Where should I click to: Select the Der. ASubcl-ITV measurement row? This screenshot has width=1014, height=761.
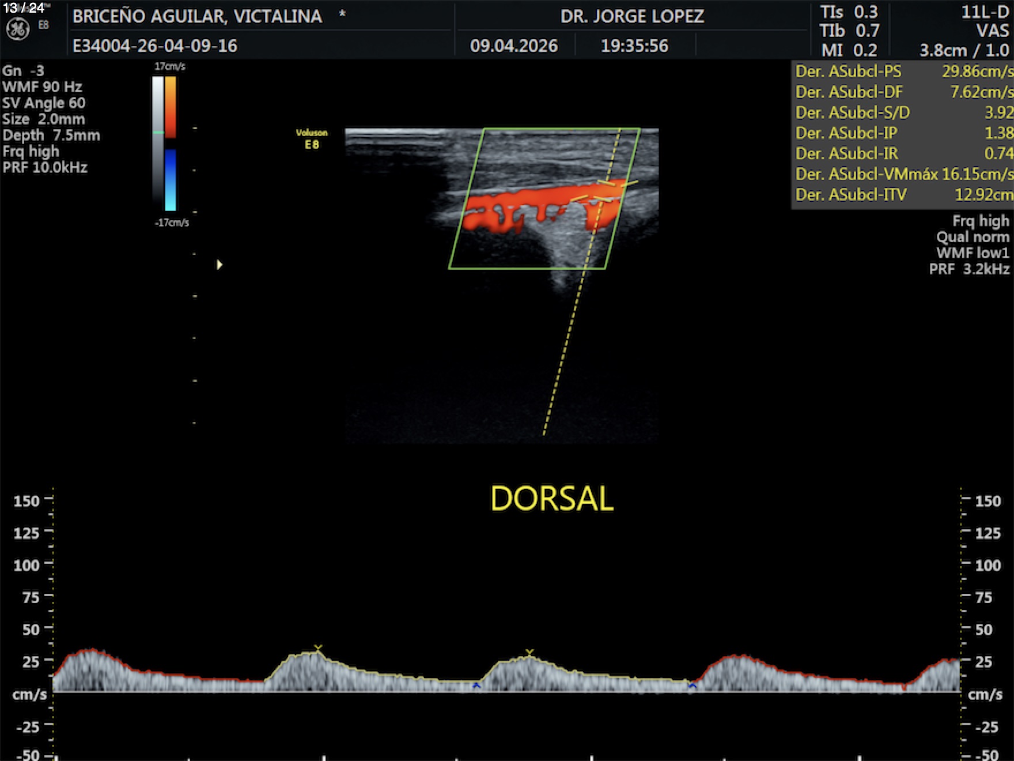pos(902,195)
